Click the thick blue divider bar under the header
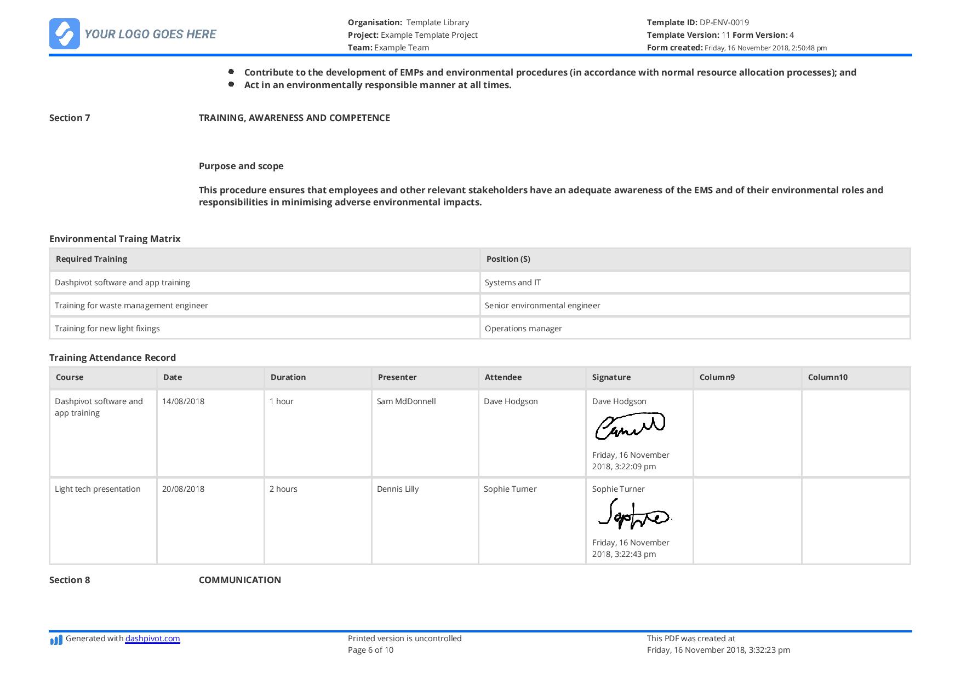The image size is (961, 679). tap(480, 55)
